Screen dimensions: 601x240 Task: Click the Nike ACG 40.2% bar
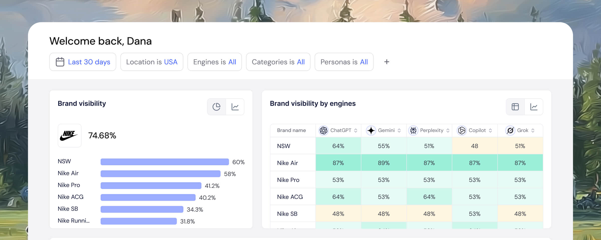[148, 197]
